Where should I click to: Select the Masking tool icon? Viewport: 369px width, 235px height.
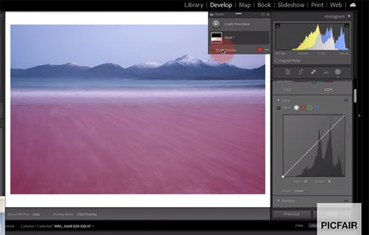338,72
